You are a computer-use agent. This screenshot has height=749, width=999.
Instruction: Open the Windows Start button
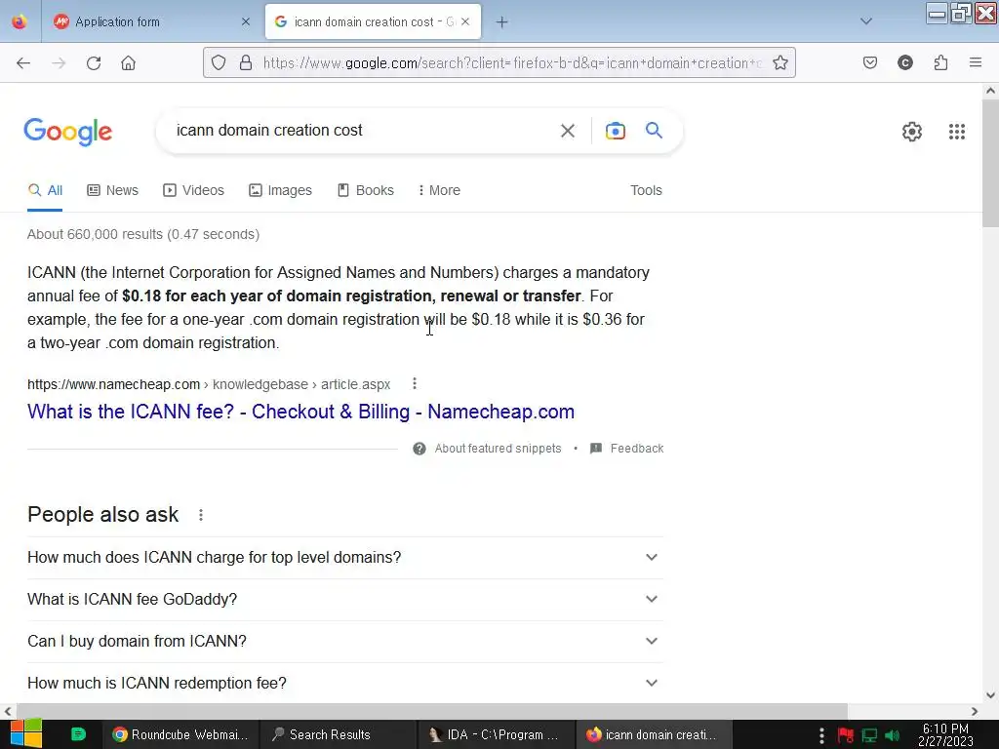click(x=25, y=734)
